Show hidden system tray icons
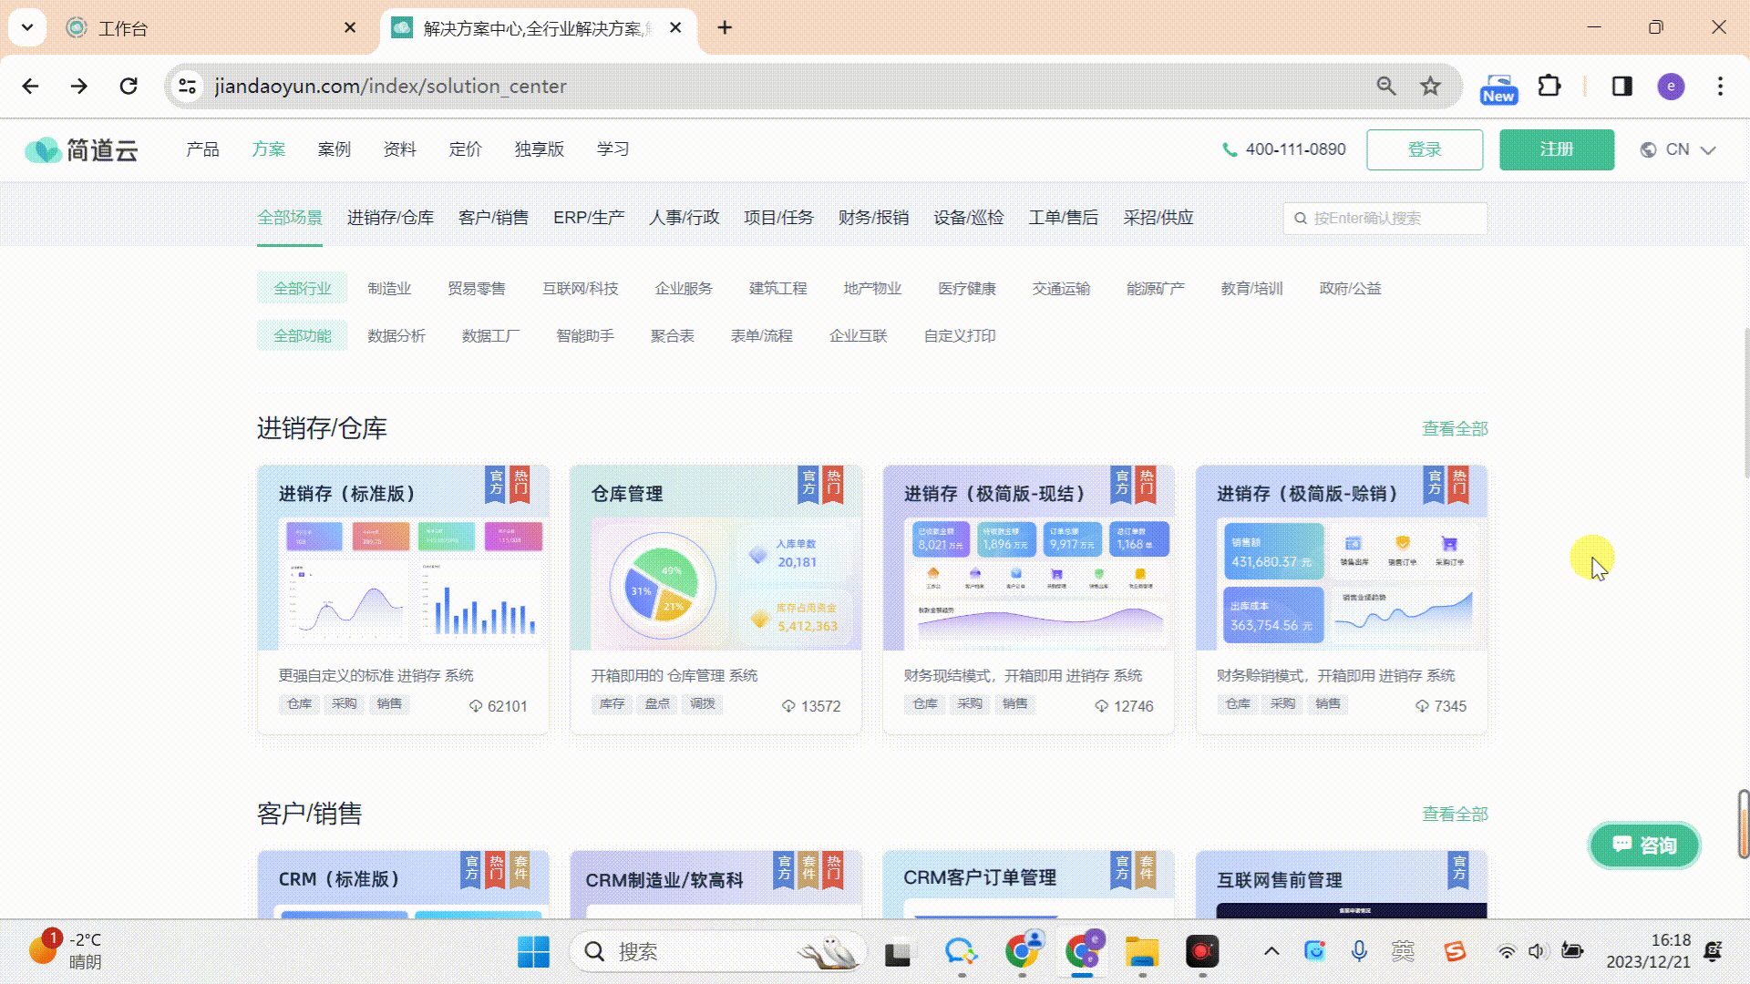The image size is (1750, 984). 1271,952
